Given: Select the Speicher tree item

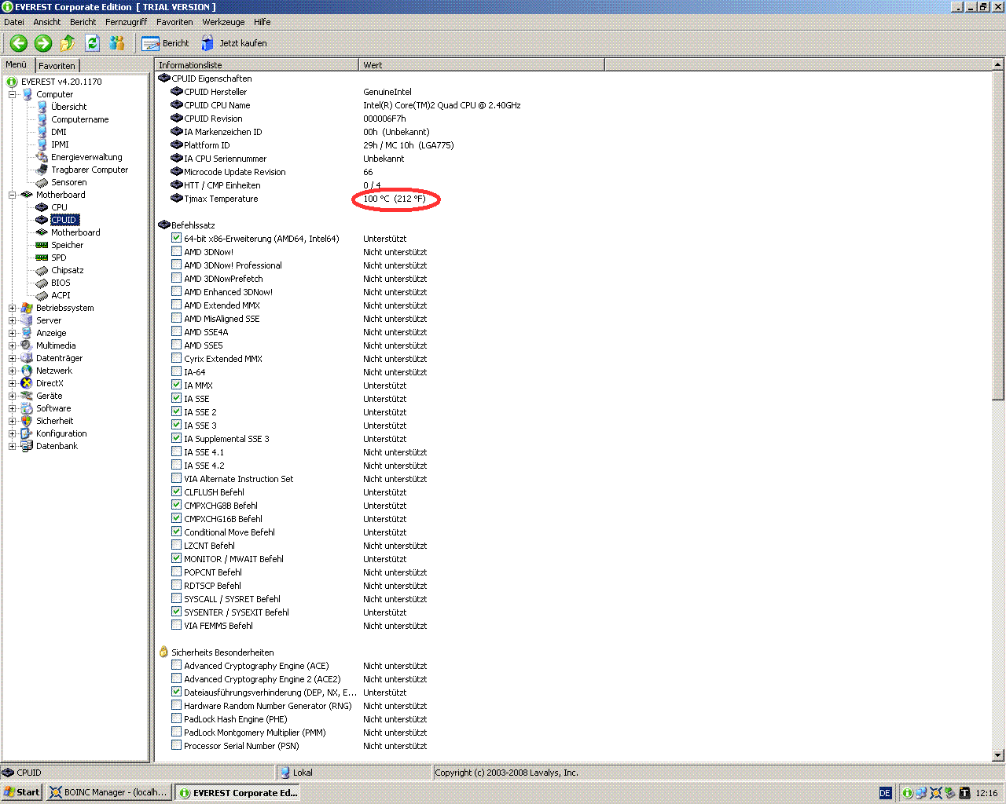Looking at the screenshot, I should [68, 245].
